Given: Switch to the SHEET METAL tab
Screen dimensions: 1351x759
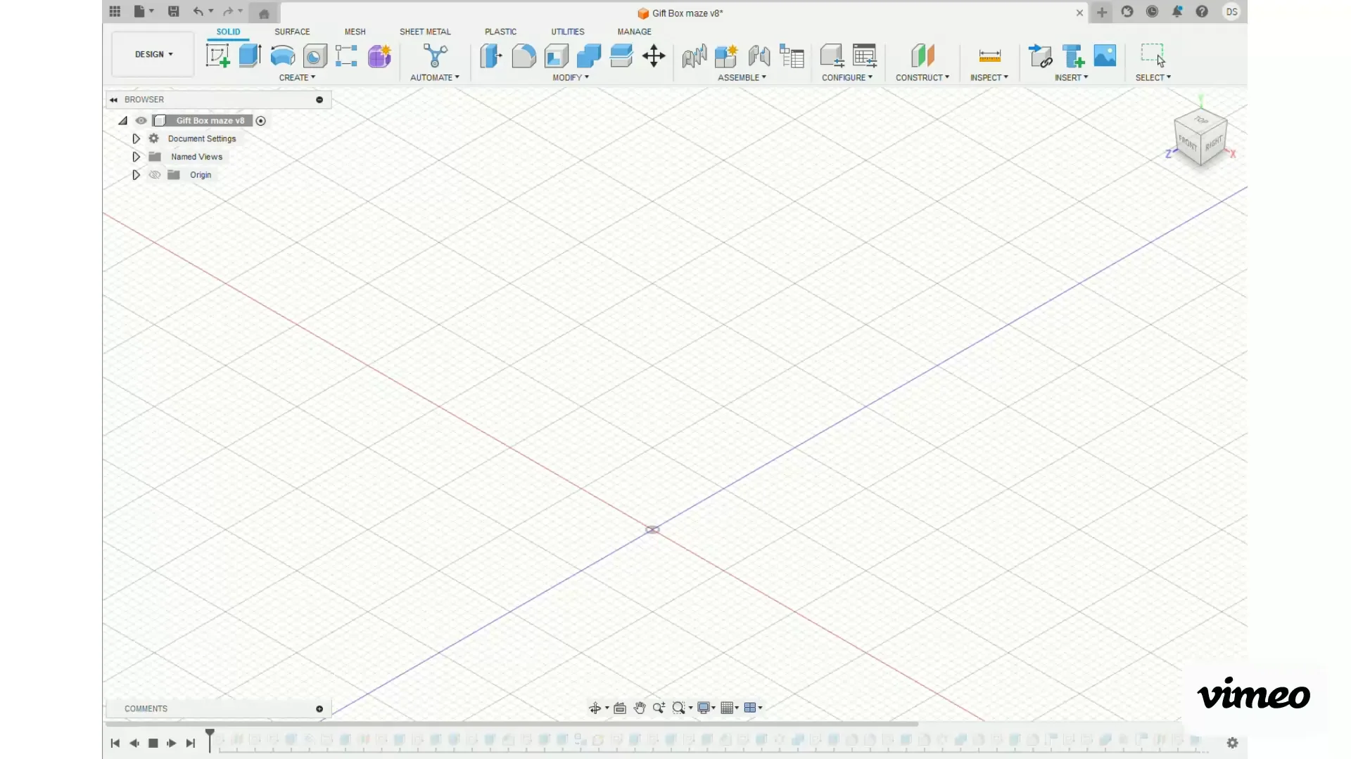Looking at the screenshot, I should 425,32.
